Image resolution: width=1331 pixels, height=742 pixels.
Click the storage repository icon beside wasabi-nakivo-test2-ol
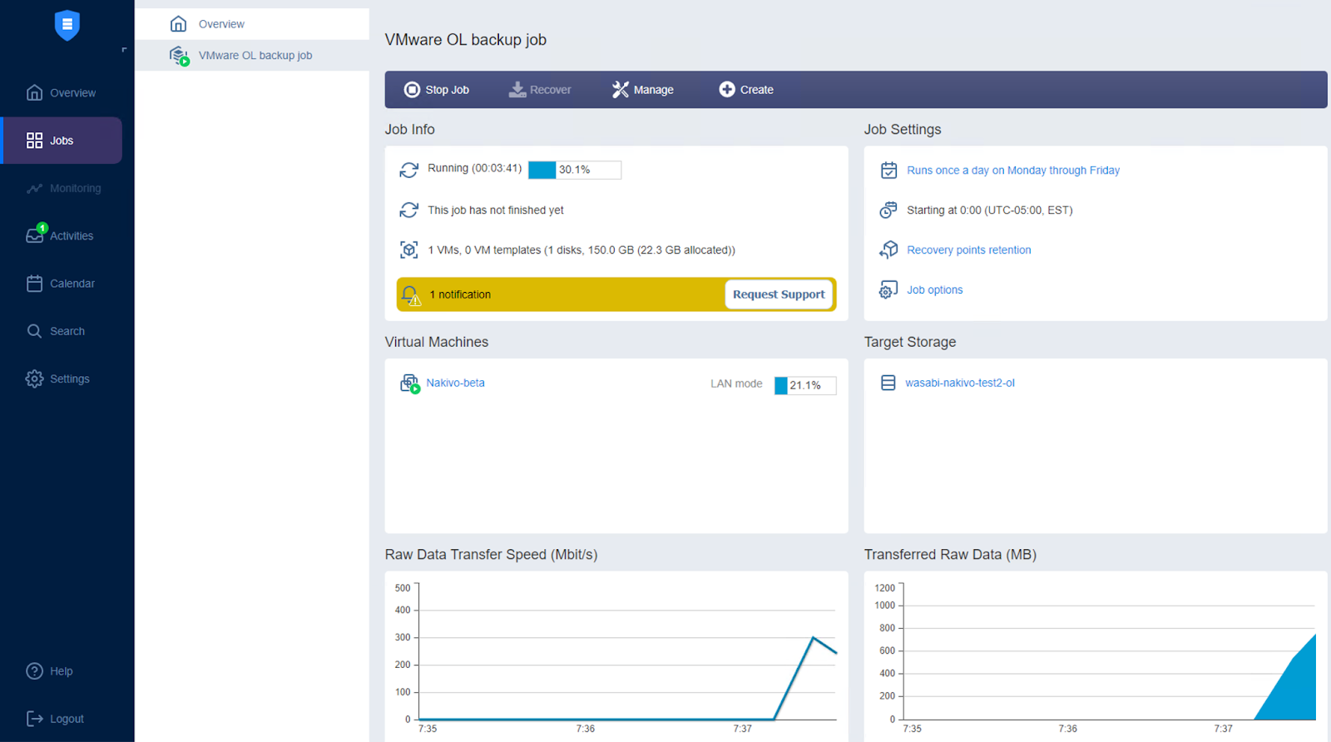888,383
